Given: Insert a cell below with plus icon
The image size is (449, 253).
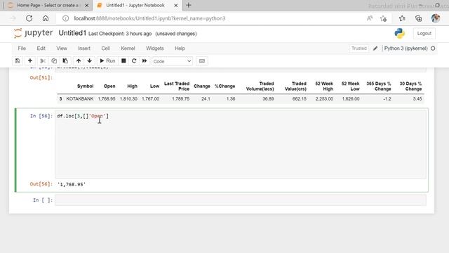Looking at the screenshot, I should coord(29,61).
